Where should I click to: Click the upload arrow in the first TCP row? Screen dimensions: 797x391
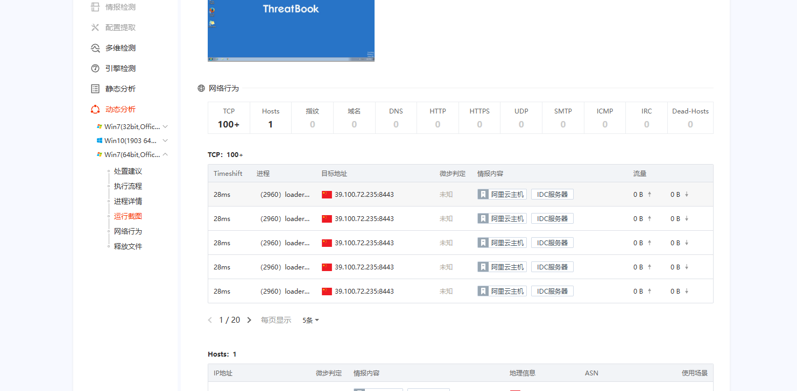(650, 194)
